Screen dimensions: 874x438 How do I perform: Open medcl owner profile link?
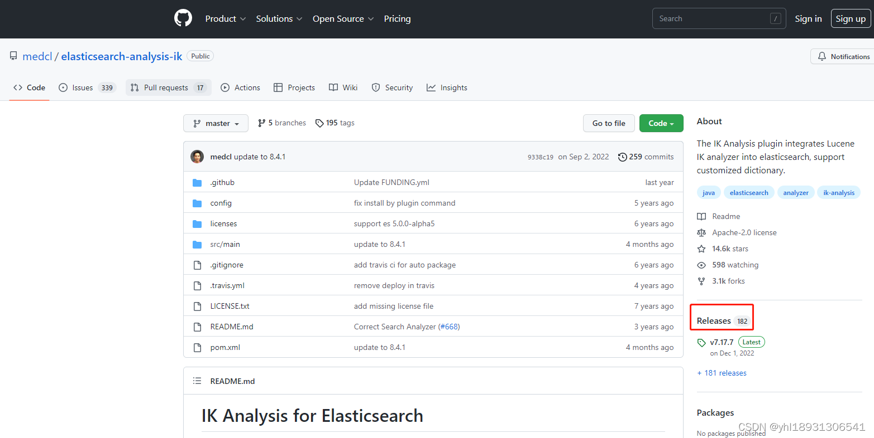coord(37,56)
